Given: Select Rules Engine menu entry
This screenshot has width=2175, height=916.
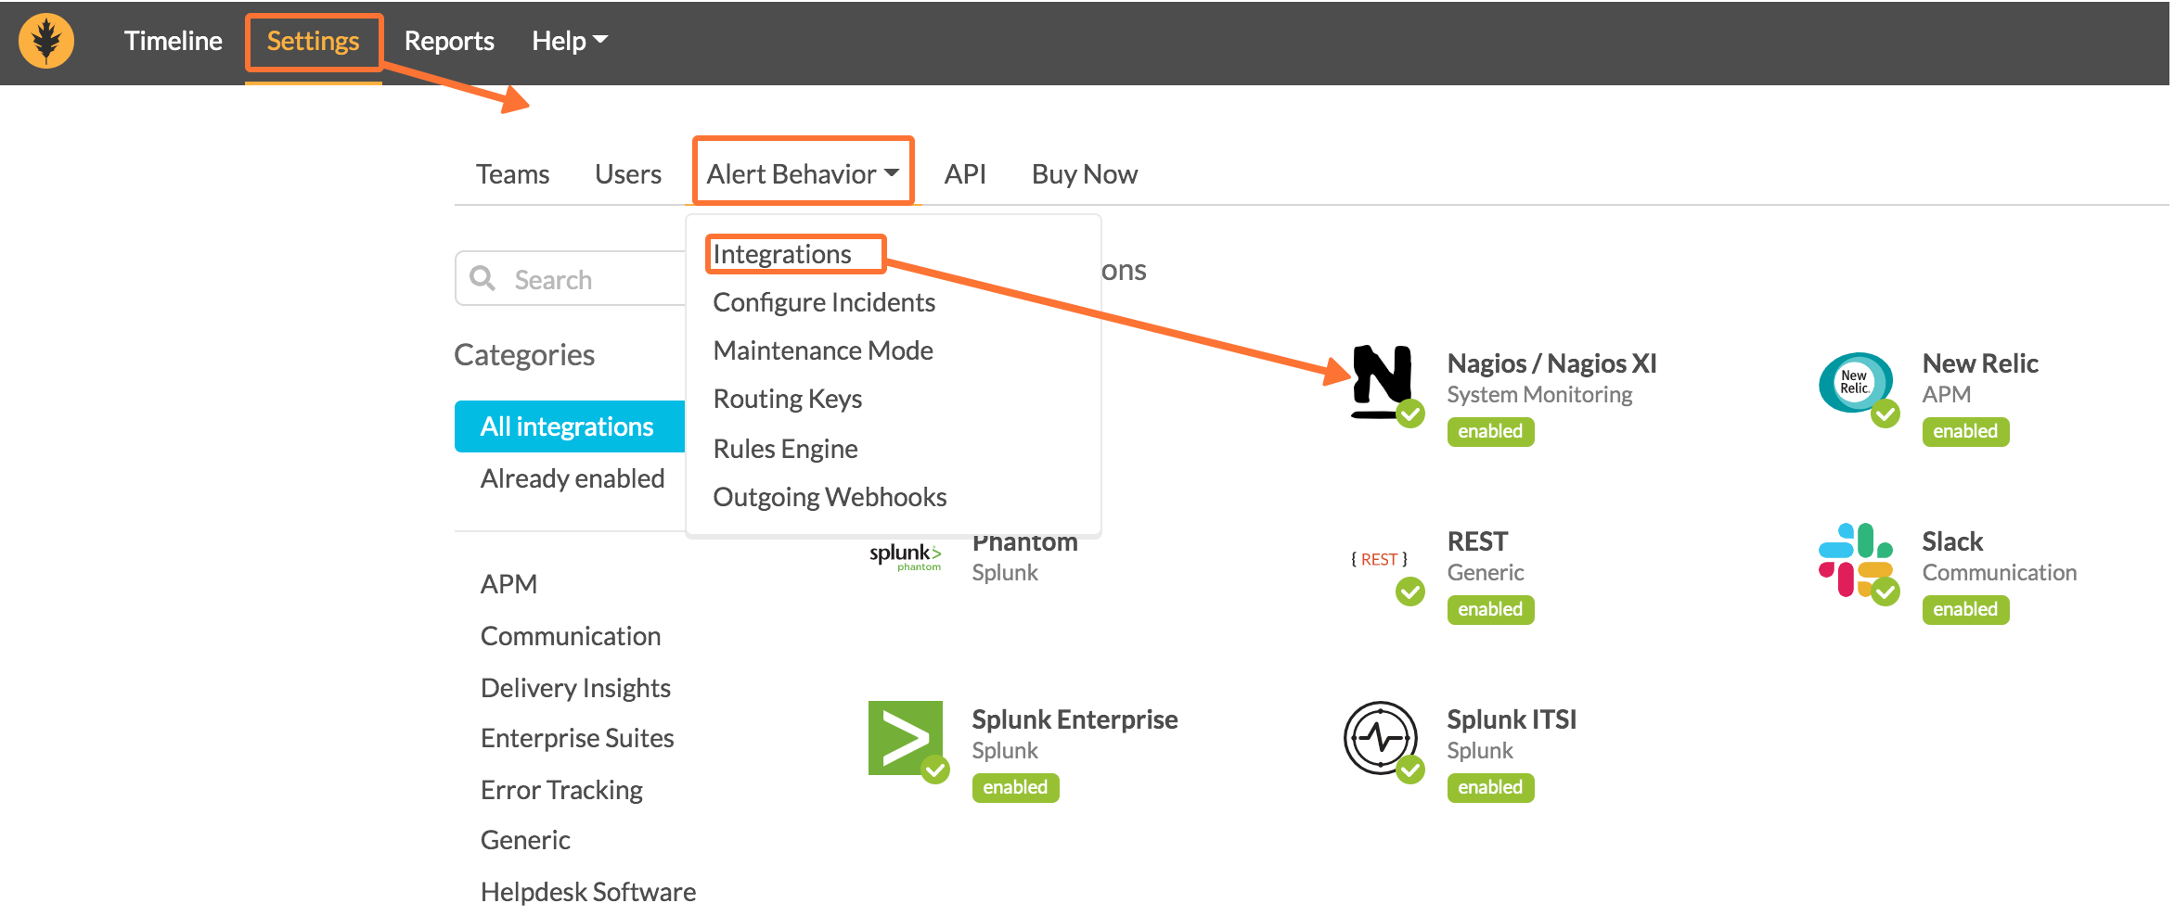Looking at the screenshot, I should 785,449.
